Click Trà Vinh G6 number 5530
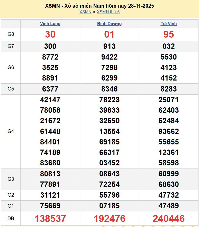The height and width of the screenshot is (227, 199). [169, 57]
